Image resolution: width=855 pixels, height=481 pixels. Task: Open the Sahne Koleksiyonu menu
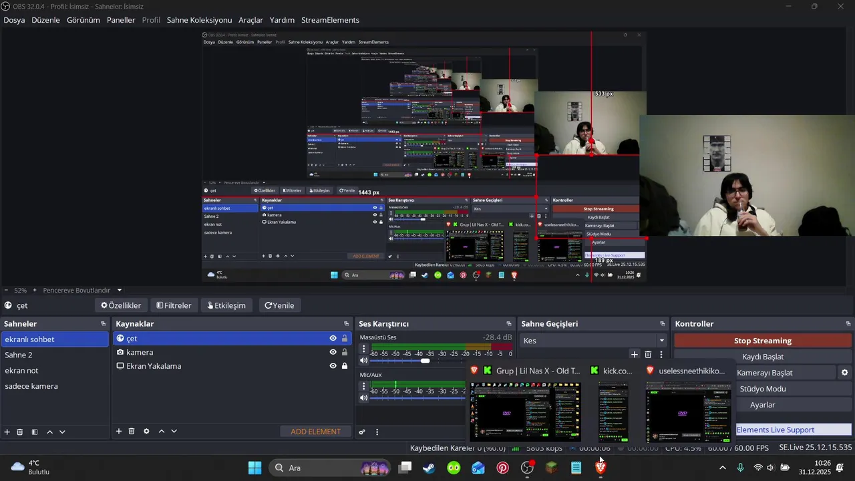(199, 20)
